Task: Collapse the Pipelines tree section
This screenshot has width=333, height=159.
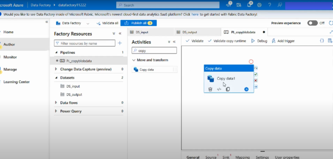Action: (56, 52)
